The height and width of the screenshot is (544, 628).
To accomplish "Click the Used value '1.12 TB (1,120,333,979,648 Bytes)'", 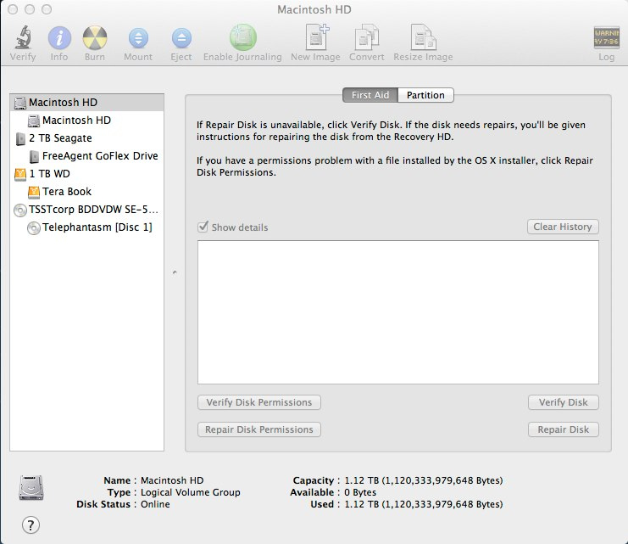I will [424, 504].
